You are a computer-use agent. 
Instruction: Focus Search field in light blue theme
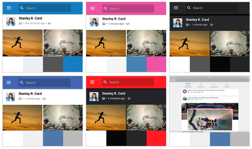point(45,8)
